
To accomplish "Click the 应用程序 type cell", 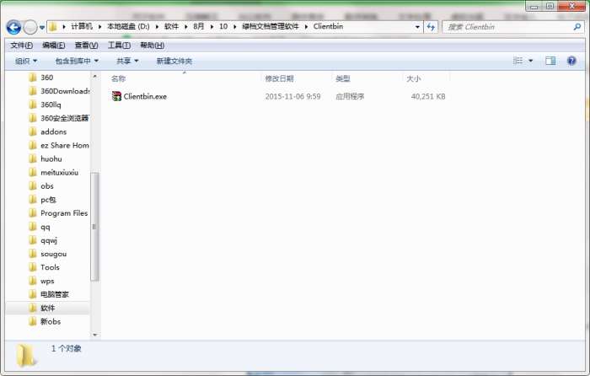I will [350, 97].
